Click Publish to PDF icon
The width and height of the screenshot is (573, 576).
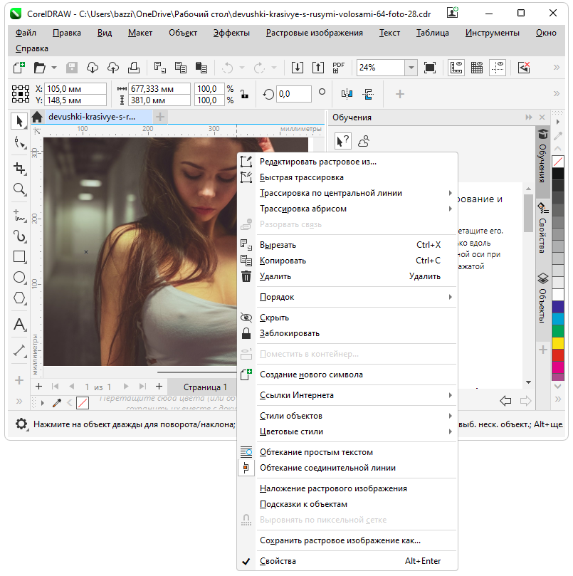point(338,68)
